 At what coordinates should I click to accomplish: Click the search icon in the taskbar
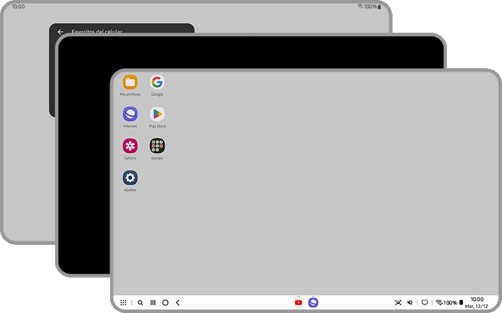click(x=140, y=303)
